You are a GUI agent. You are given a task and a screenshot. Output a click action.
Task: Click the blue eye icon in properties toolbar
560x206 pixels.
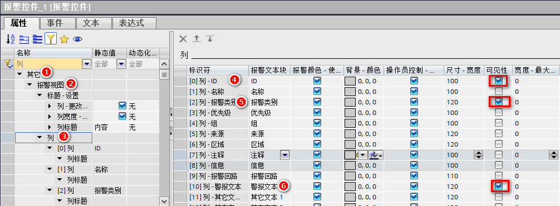[77, 39]
